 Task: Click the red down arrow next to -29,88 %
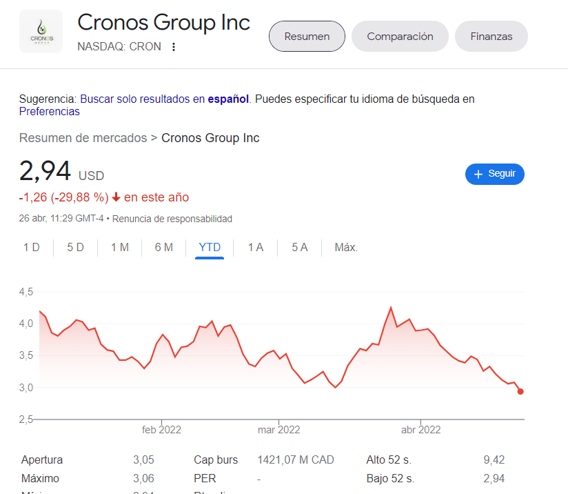tap(116, 197)
